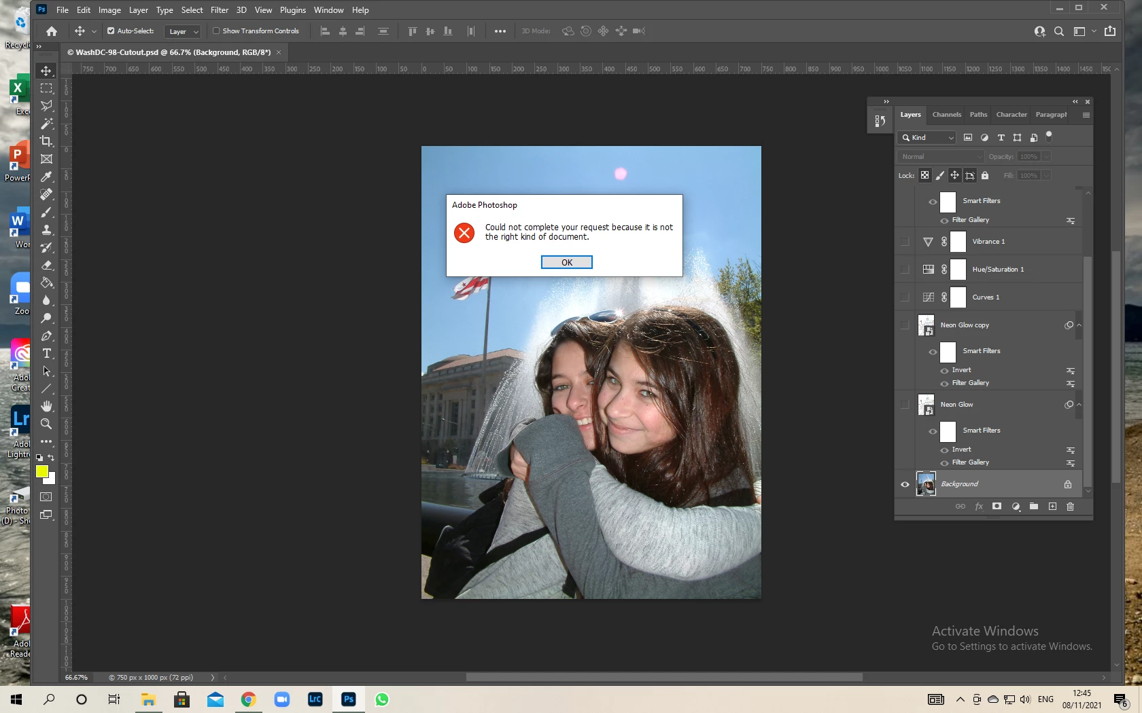Screen dimensions: 1142x713
Task: Select the Zoom tool in toolbar
Action: 46,424
